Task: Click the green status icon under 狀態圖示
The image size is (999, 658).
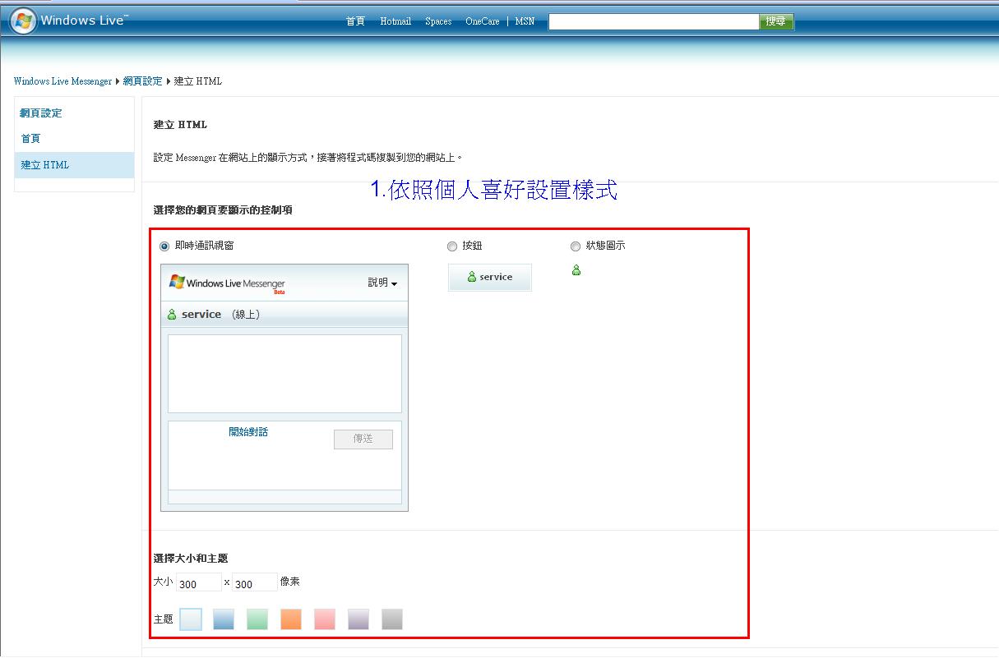Action: [576, 270]
